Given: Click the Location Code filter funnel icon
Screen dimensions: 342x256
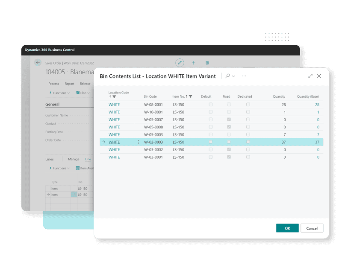Looking at the screenshot, I should coord(114,97).
